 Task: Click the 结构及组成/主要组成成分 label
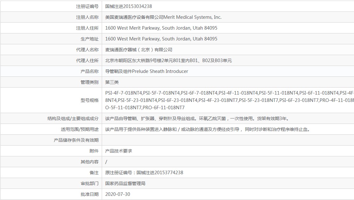click(73, 118)
